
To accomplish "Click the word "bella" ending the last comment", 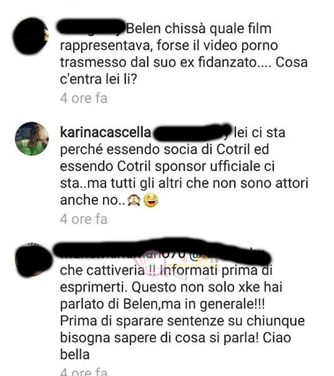I will click(75, 354).
